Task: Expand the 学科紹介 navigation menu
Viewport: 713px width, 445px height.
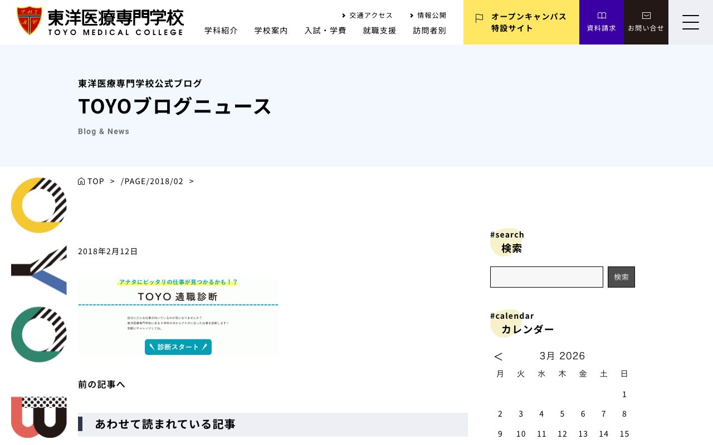Action: coord(221,30)
